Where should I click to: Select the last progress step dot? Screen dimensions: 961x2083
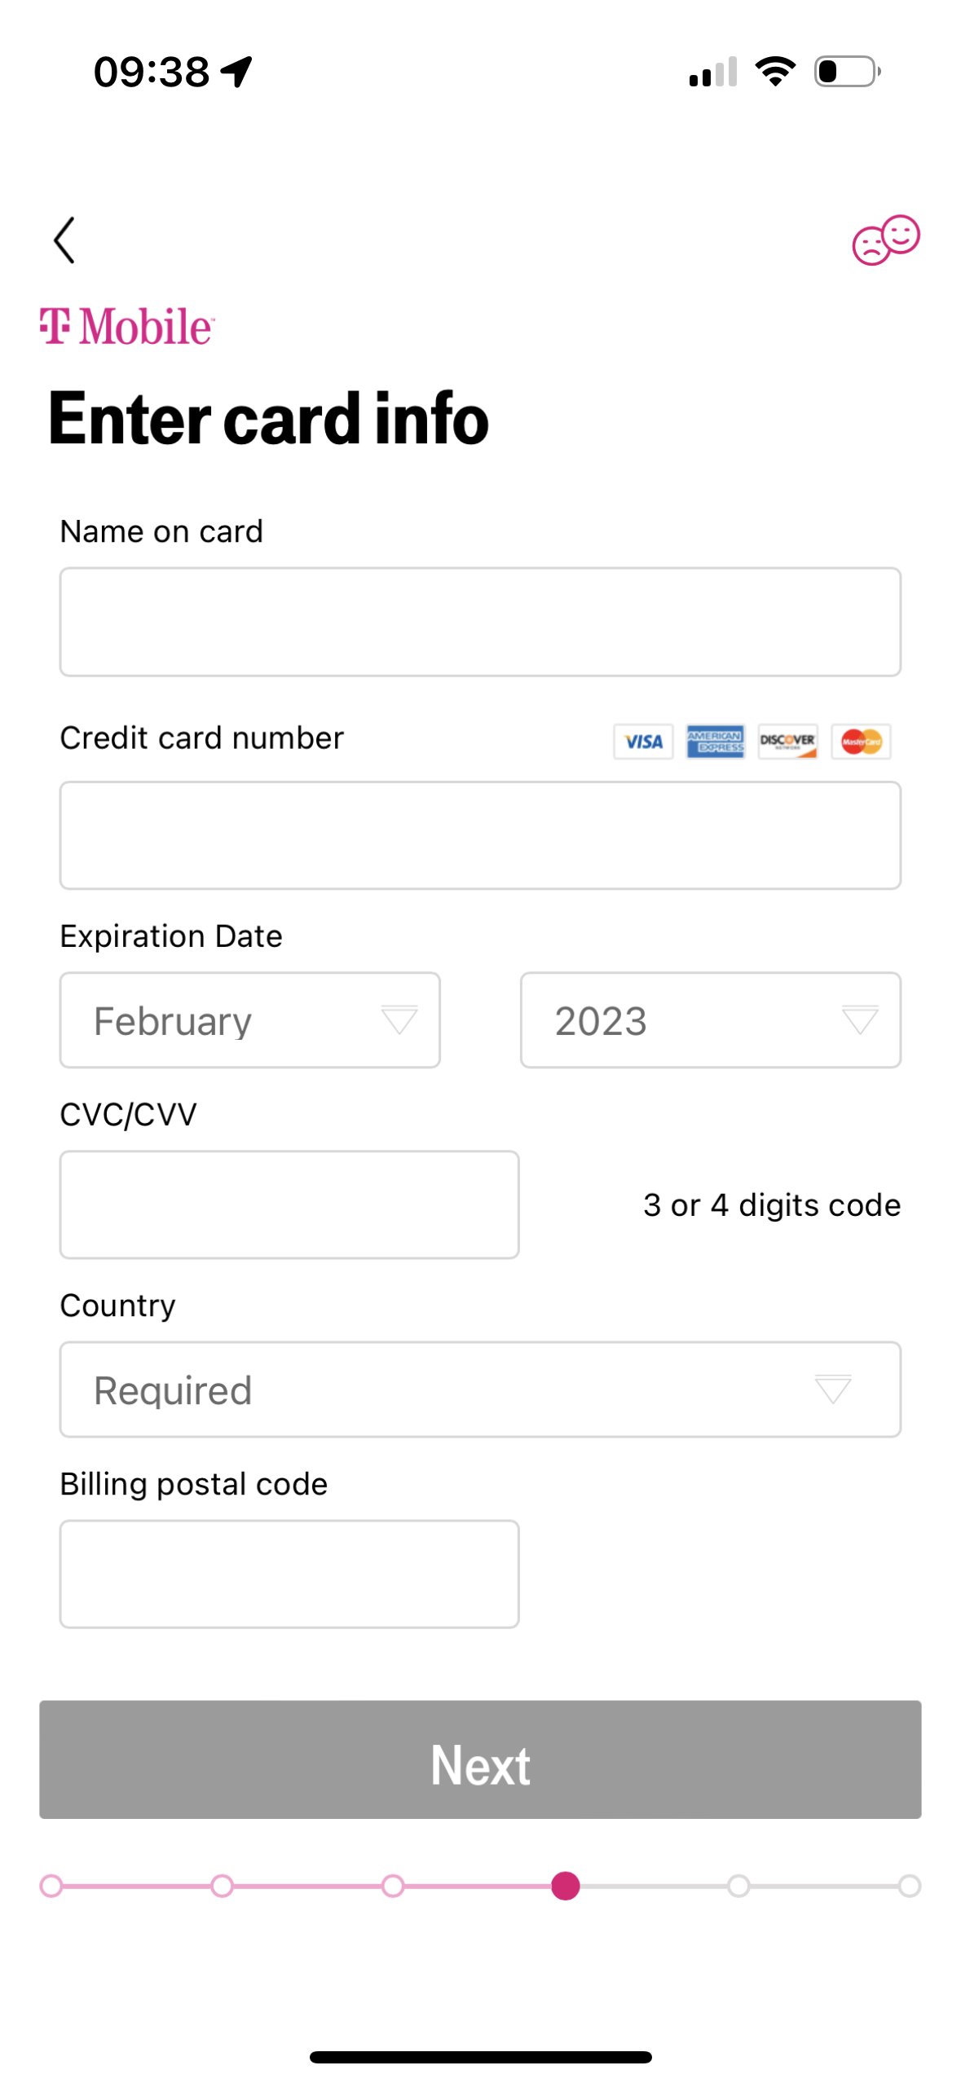pos(910,1885)
